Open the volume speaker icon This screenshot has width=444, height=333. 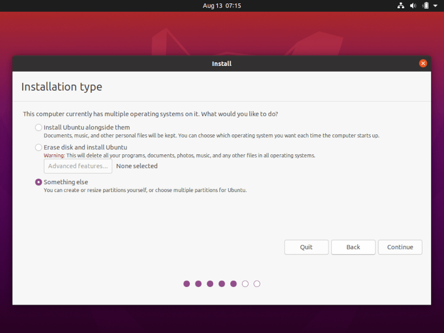pos(413,6)
